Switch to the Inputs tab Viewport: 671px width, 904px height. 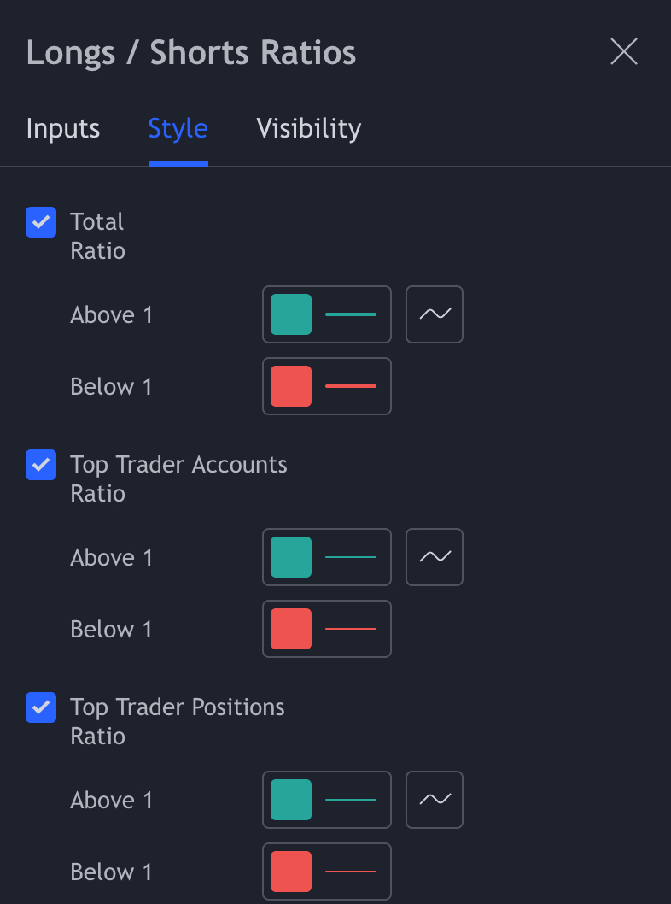63,129
